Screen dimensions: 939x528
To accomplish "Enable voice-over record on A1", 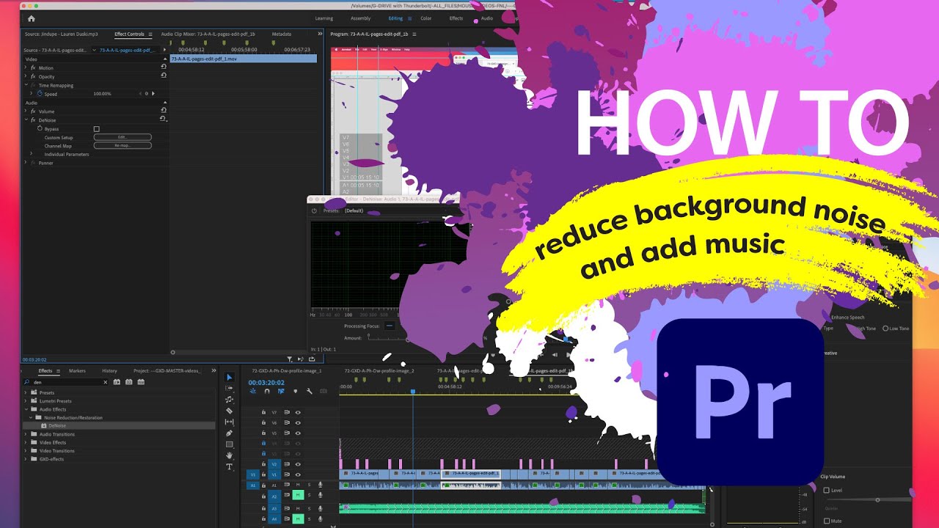I will [x=321, y=485].
